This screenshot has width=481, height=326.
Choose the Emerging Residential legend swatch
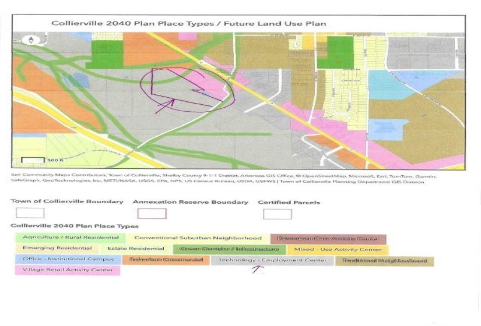(x=57, y=249)
